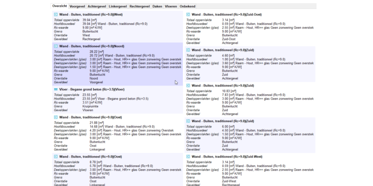Viewport: 373px width, 186px height.
Task: Select the Overzicht tab
Action: [59, 6]
